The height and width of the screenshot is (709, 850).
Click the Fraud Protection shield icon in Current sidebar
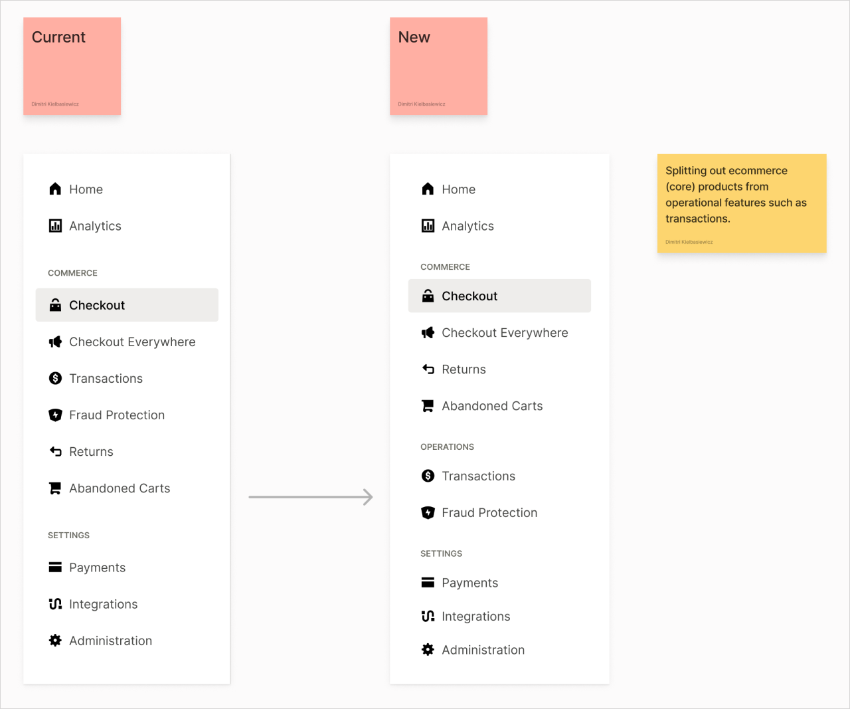55,415
